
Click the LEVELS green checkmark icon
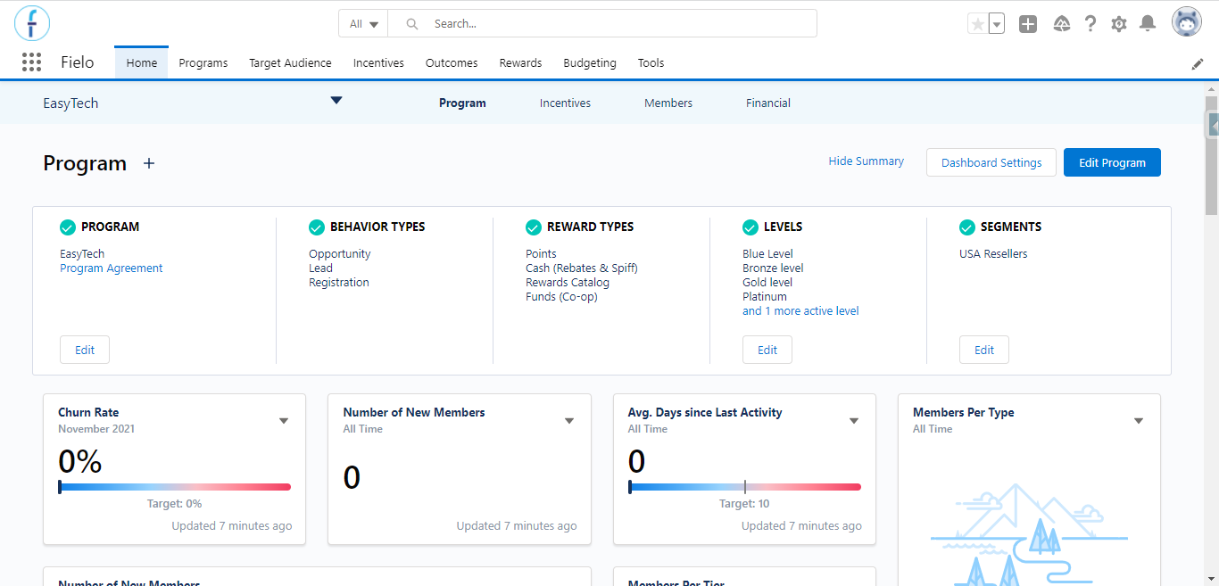[x=750, y=227]
